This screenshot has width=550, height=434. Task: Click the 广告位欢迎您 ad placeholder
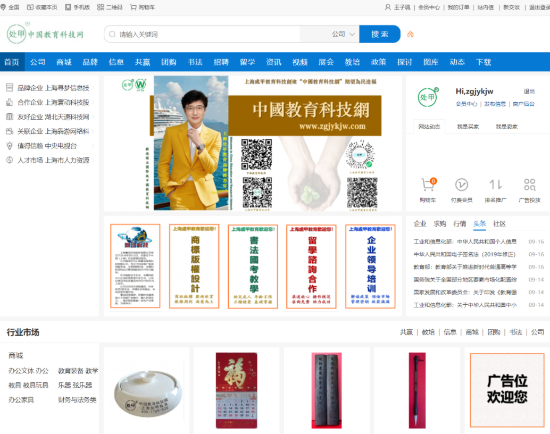click(x=507, y=390)
